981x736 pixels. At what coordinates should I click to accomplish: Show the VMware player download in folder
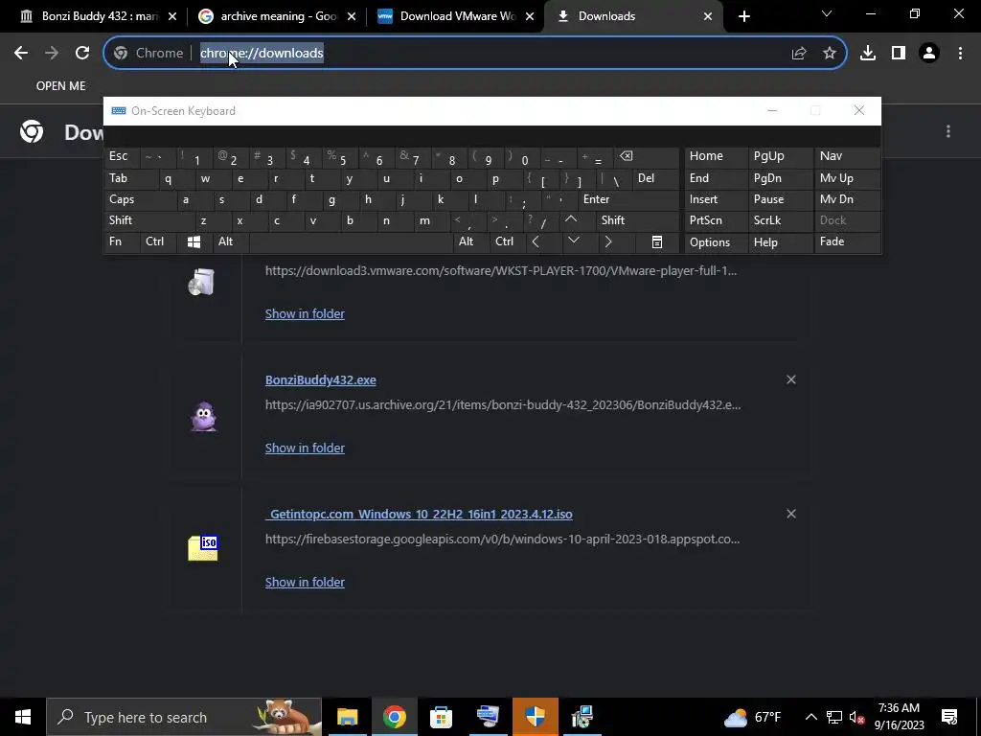[x=305, y=314]
